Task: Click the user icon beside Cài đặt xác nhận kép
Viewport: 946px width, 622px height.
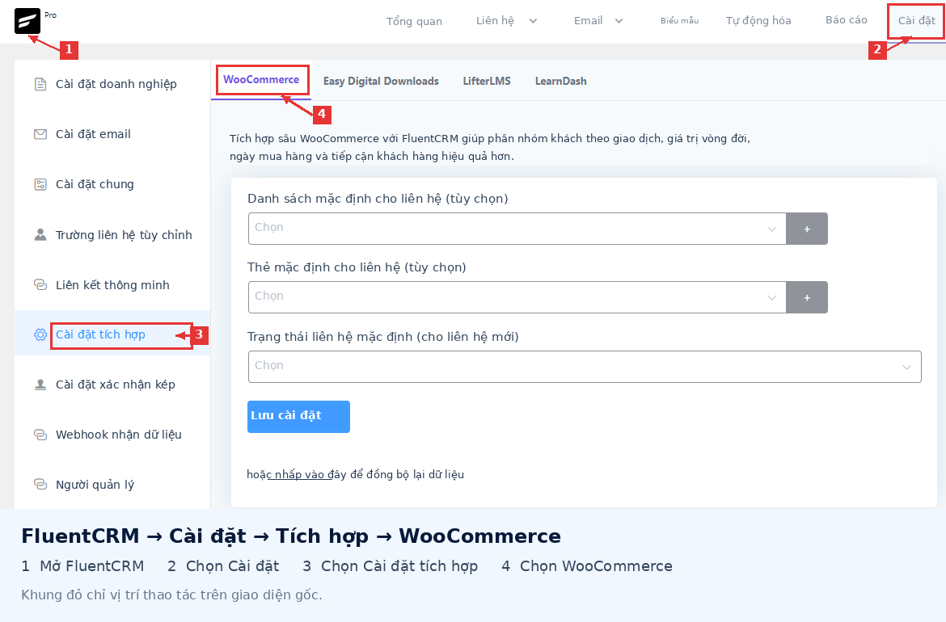Action: coord(40,385)
